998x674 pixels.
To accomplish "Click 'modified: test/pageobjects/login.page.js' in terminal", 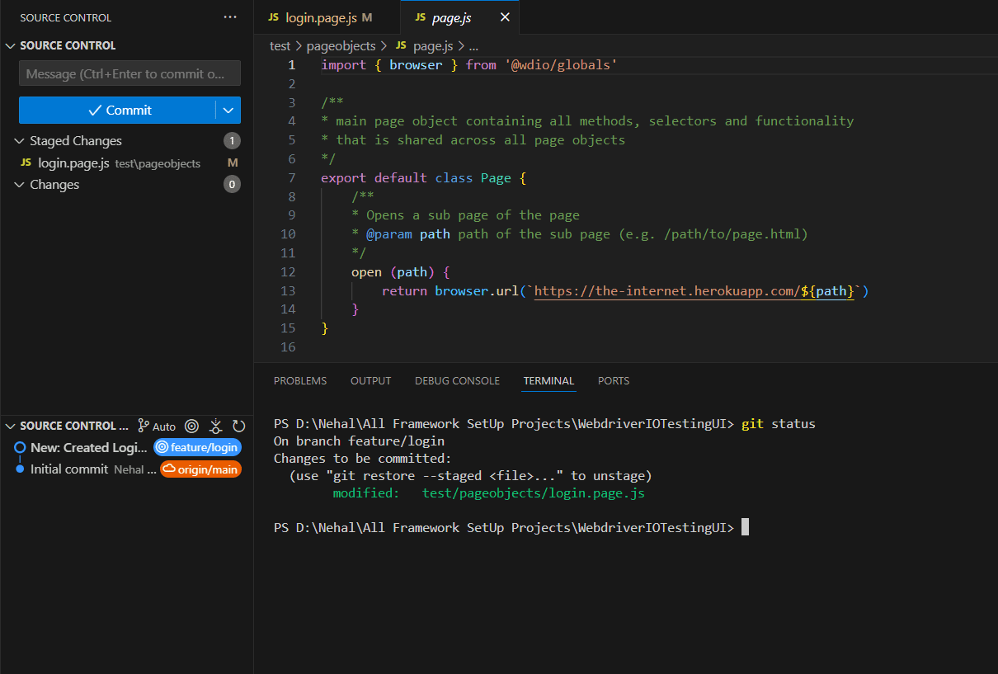I will [488, 493].
